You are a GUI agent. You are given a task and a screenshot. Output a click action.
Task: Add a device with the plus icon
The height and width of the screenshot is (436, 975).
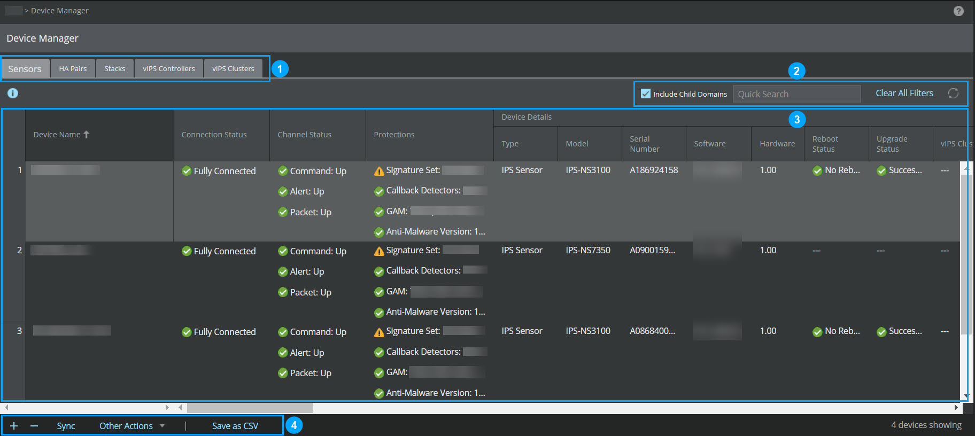[x=14, y=426]
